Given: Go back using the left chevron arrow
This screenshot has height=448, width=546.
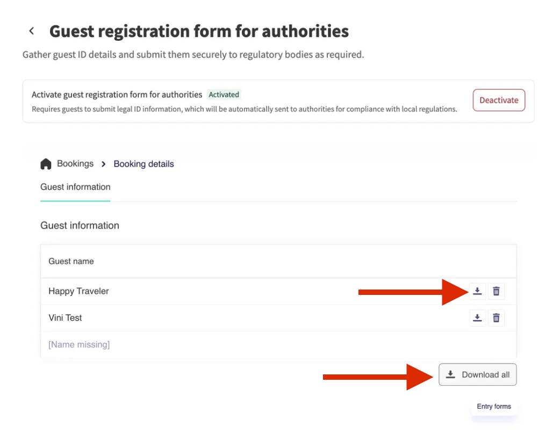Looking at the screenshot, I should [x=32, y=31].
